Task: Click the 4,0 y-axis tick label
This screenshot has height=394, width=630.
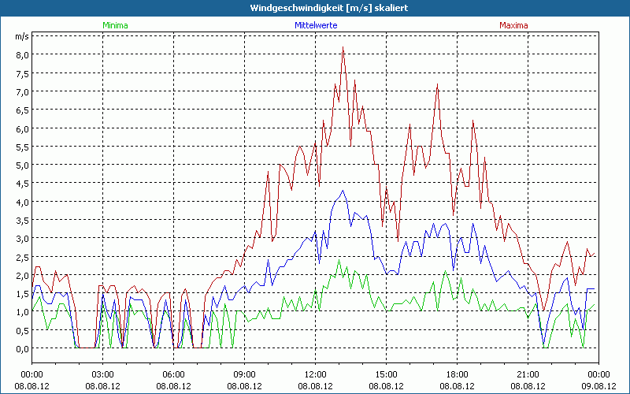Action: (23, 203)
